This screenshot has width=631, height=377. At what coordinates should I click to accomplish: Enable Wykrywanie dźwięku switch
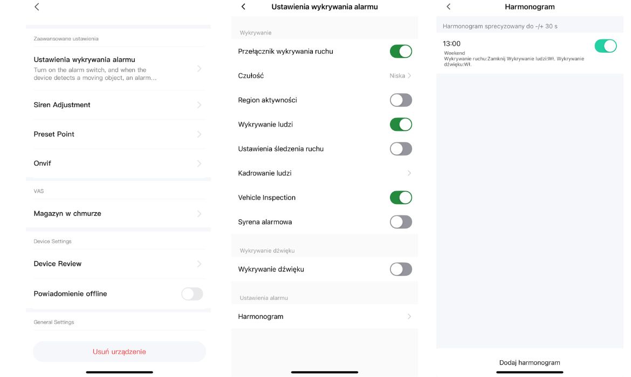tap(401, 269)
